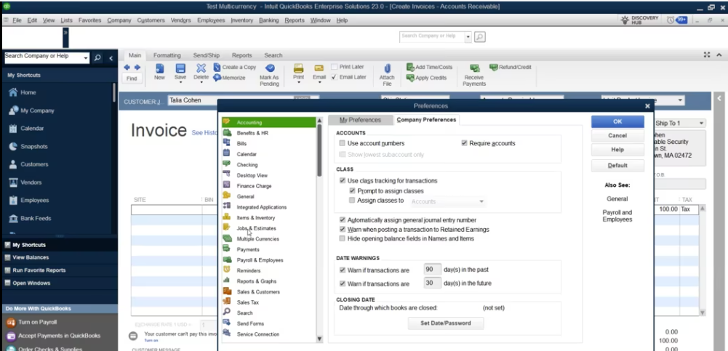This screenshot has height=351, width=728.
Task: Toggle Require accounts checkbox
Action: pyautogui.click(x=464, y=143)
